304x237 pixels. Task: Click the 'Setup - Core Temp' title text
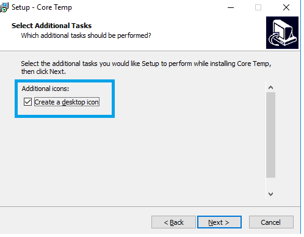(42, 7)
